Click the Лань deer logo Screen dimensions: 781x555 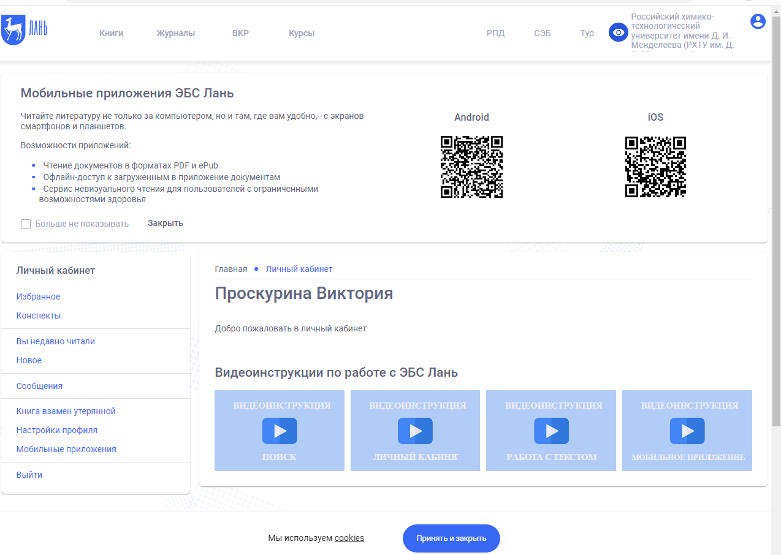[25, 30]
